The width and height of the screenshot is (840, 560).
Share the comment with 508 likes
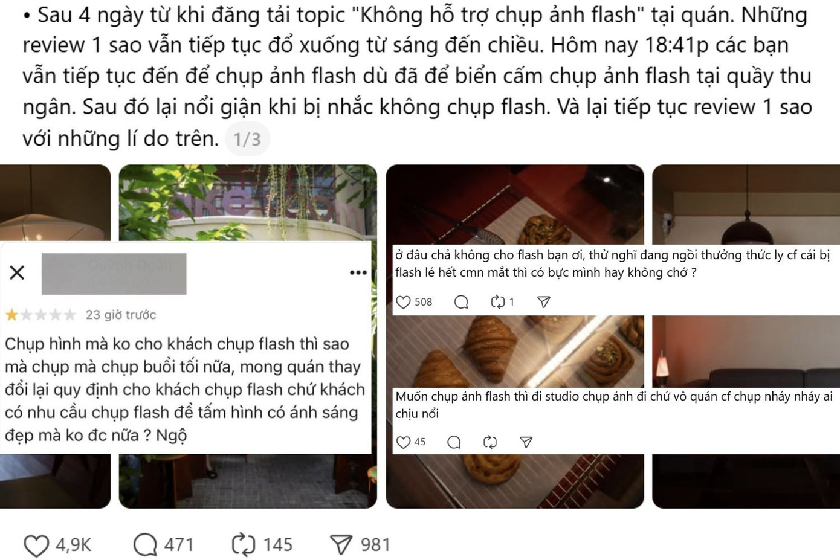[544, 302]
